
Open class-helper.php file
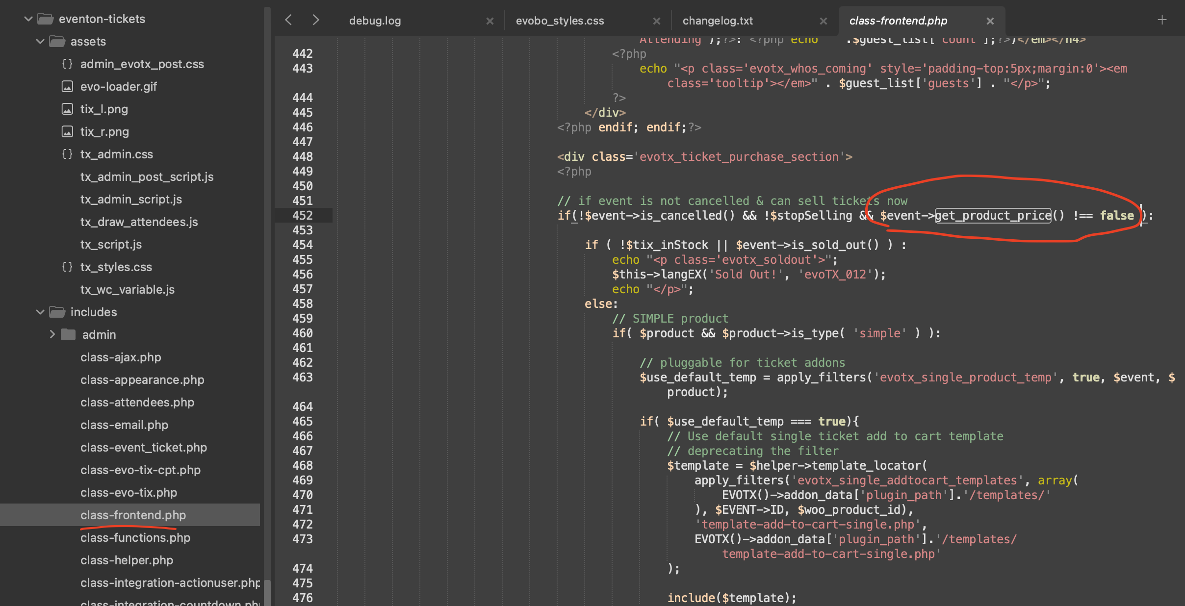coord(127,560)
